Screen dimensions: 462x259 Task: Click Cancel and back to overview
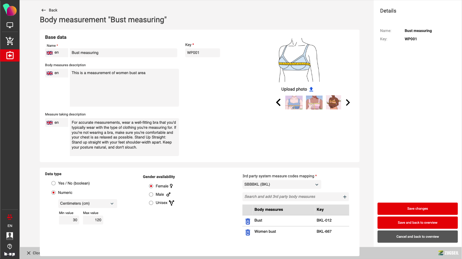417,237
